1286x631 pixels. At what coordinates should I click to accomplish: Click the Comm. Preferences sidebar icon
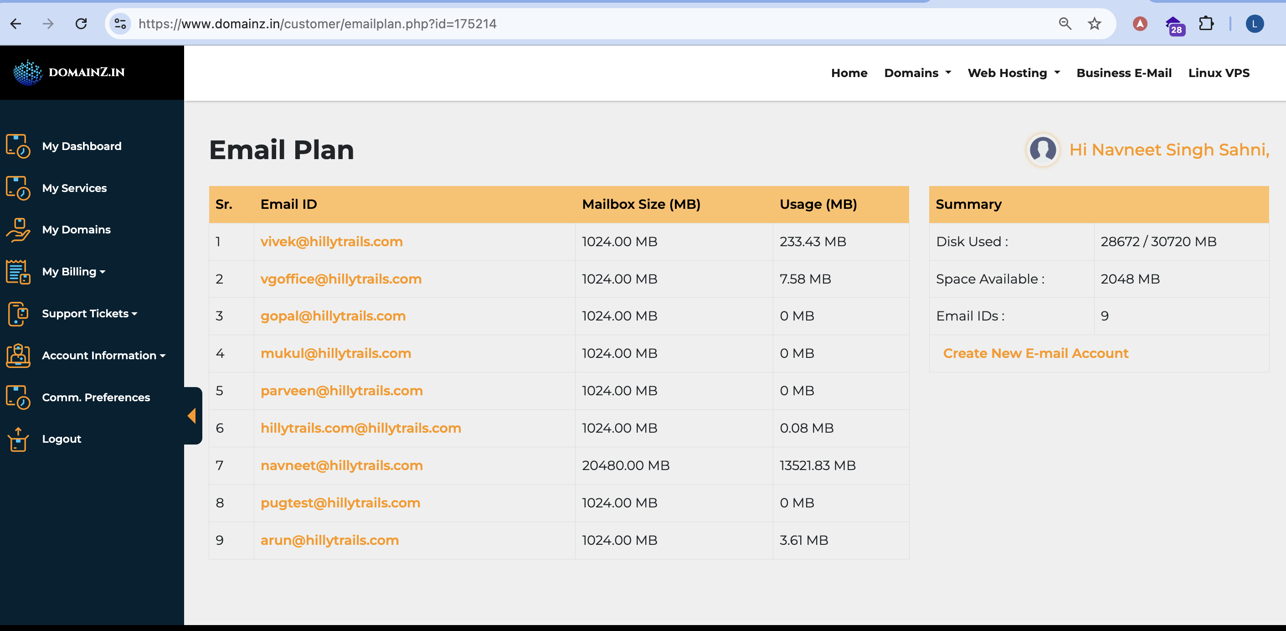point(18,397)
